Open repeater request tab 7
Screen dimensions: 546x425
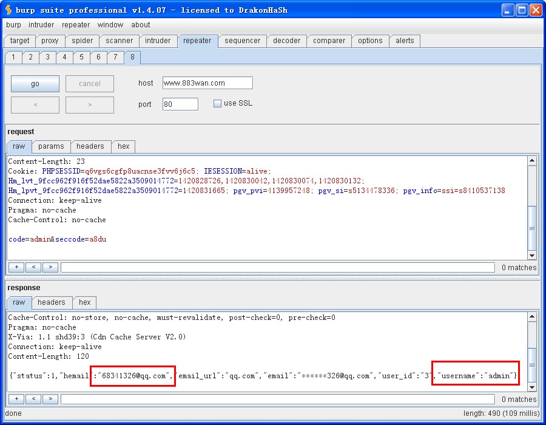pyautogui.click(x=115, y=57)
